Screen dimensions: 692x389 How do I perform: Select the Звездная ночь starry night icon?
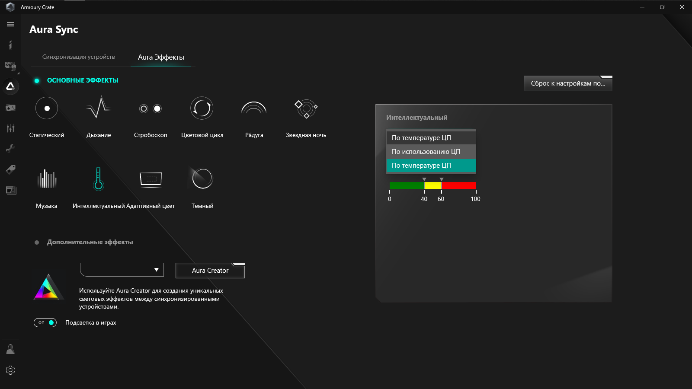[306, 108]
